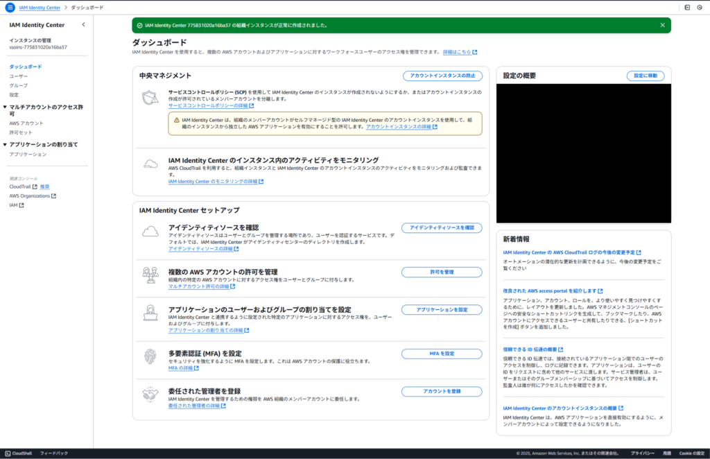
Task: Collapse the アプリケーションの割り当て section
Action: pyautogui.click(x=5, y=144)
